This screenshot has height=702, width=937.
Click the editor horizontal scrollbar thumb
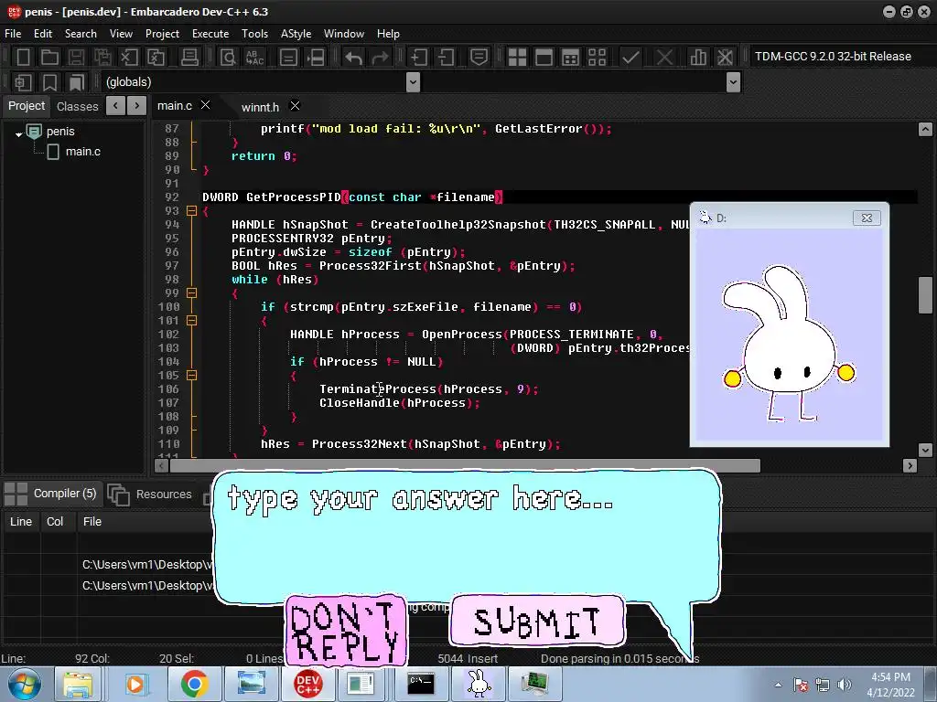(x=464, y=465)
